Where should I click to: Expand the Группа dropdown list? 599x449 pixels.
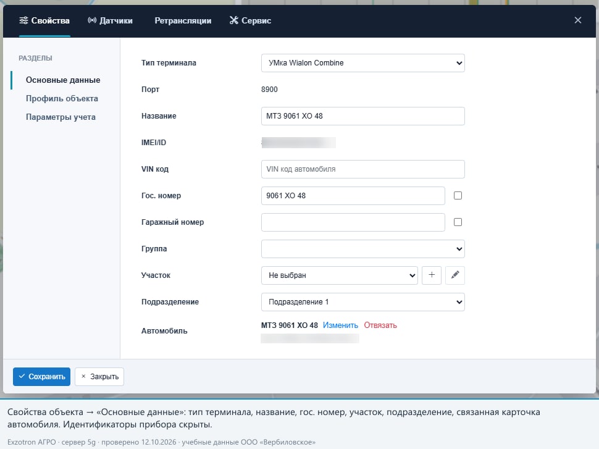pyautogui.click(x=363, y=249)
